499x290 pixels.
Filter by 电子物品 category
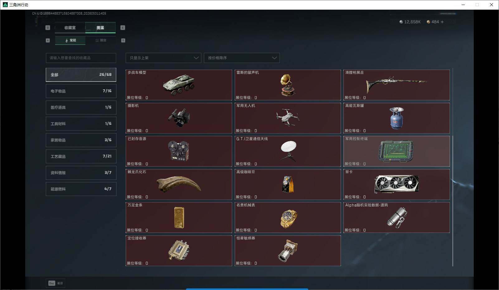[81, 91]
